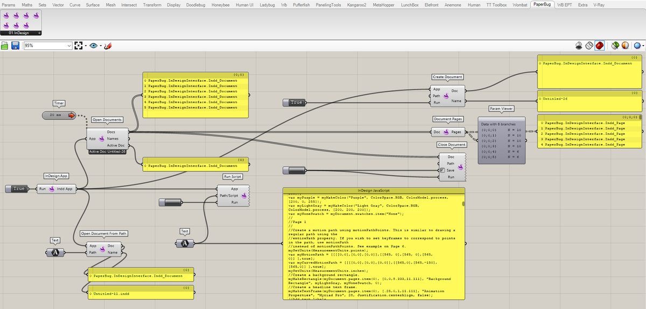Click the Pages output on Document Pages
This screenshot has height=309, width=646.
[x=456, y=132]
